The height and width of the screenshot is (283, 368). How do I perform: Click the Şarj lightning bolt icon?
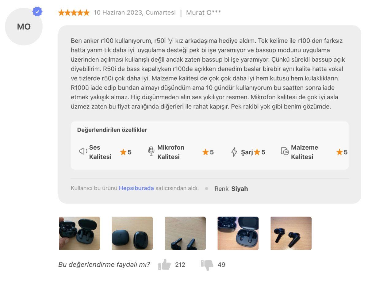(234, 152)
